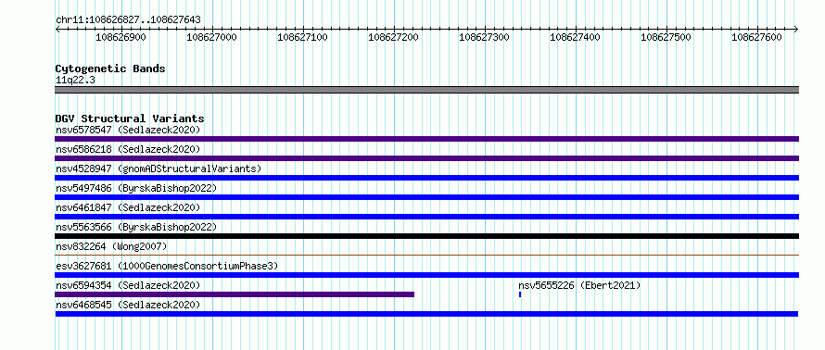Click ruler position 108627100

(x=302, y=37)
